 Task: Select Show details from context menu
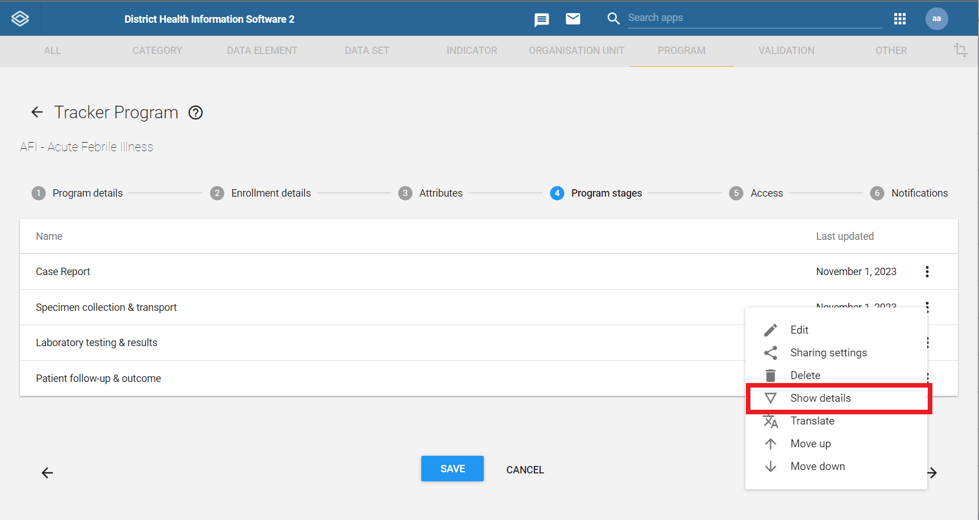click(x=820, y=398)
